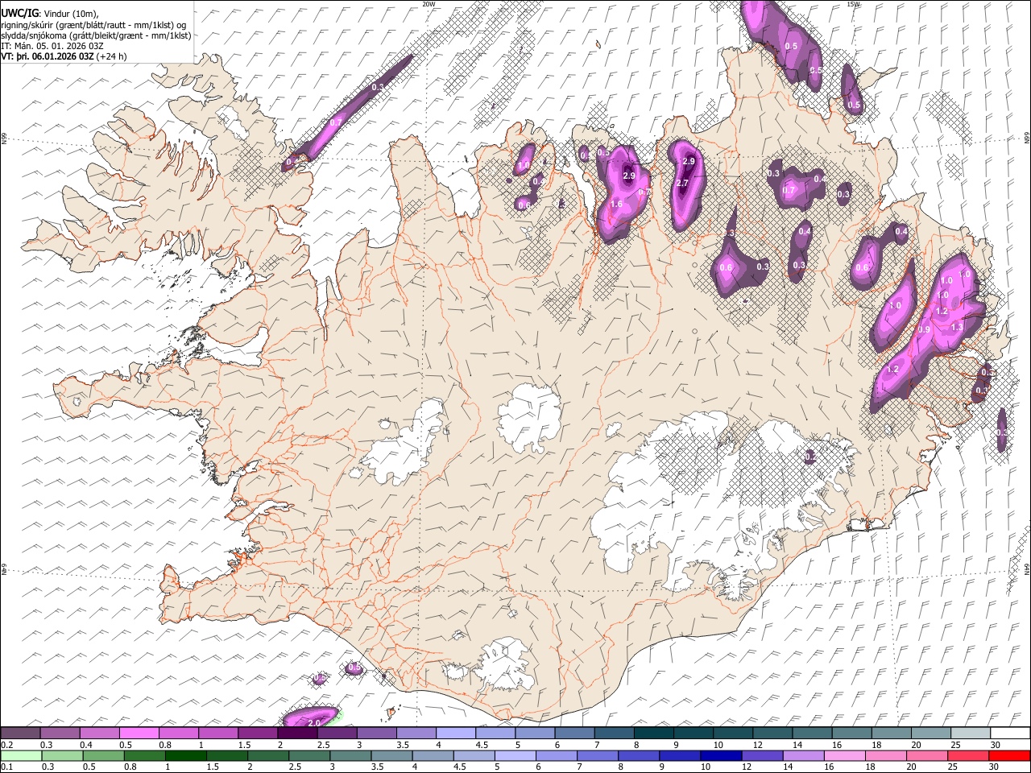1031x773 pixels.
Task: Click the '20W' longitude label
Action: (429, 4)
